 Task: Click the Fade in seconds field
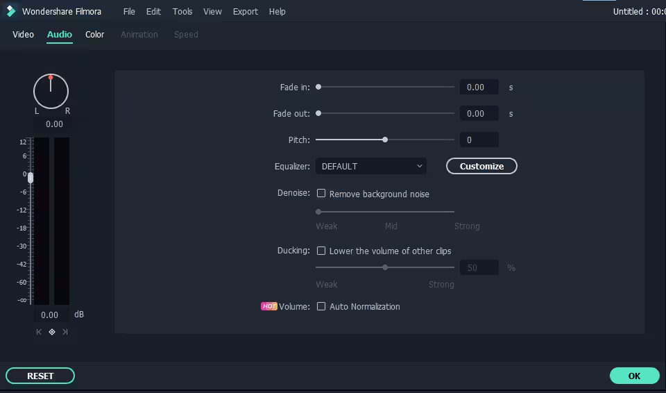pos(479,87)
